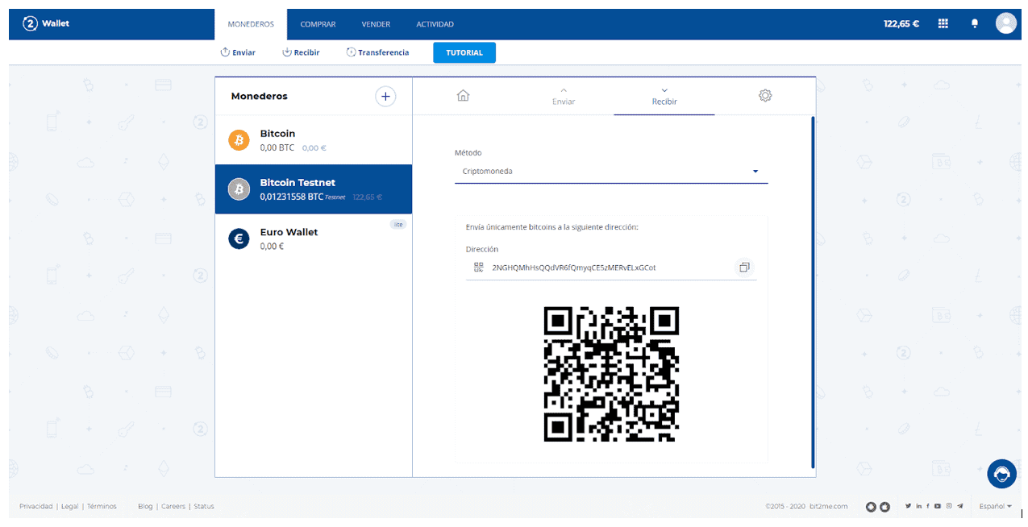Click the Android app icon in footer
The height and width of the screenshot is (527, 1028).
coord(871,507)
